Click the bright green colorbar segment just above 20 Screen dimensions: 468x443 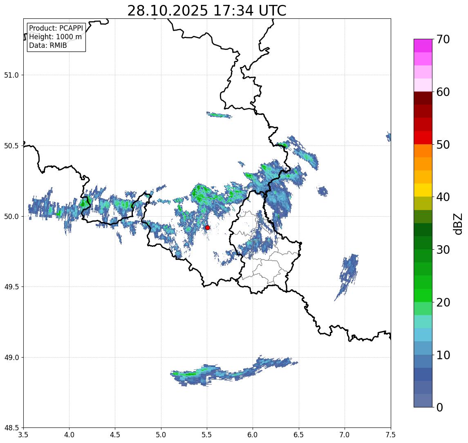(423, 295)
